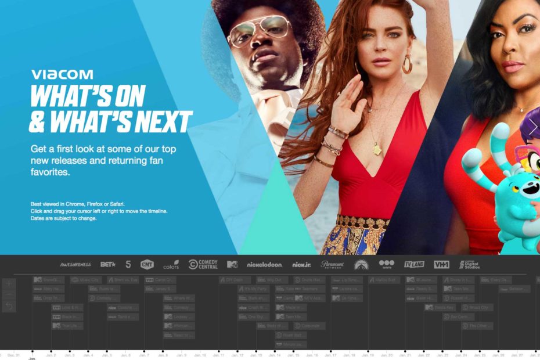This screenshot has width=540, height=360.
Task: Zoom out the timeline with the minus button
Action: pyautogui.click(x=9, y=295)
